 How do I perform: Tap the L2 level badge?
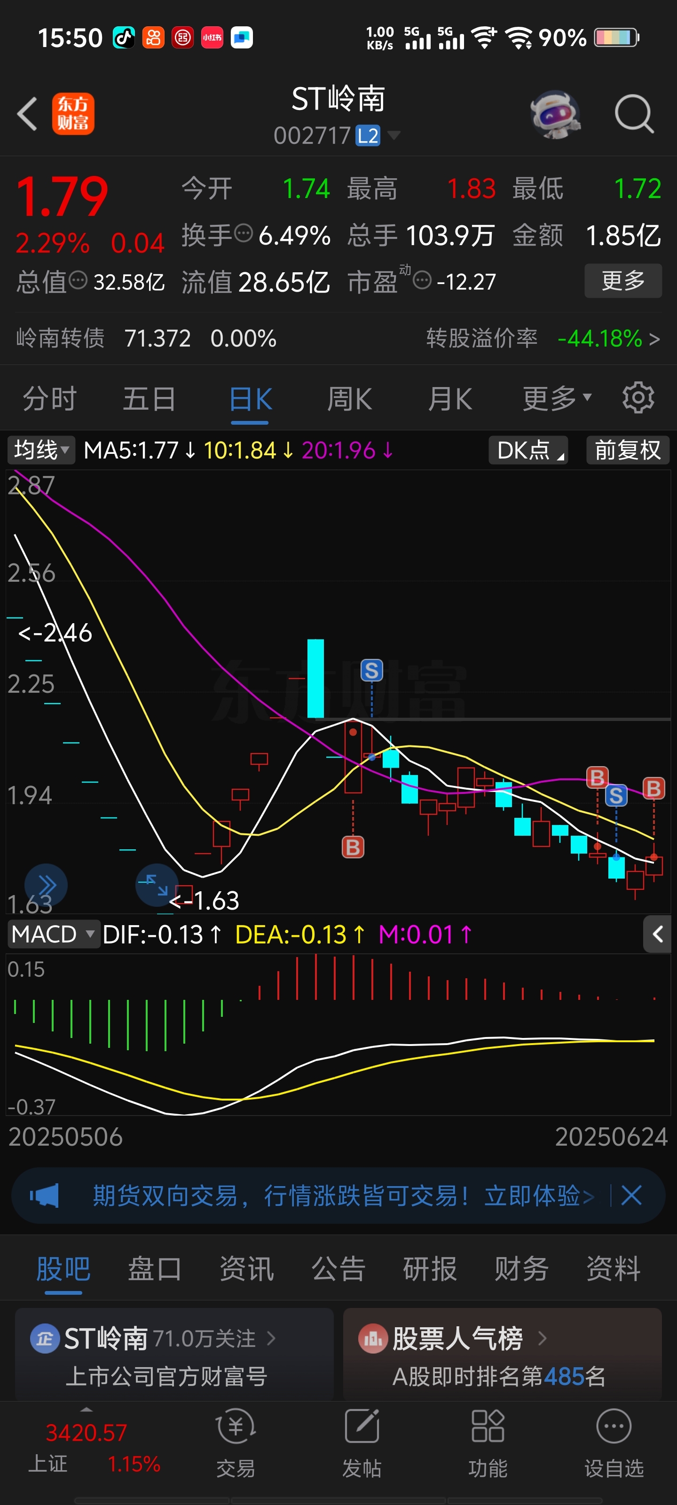[368, 135]
